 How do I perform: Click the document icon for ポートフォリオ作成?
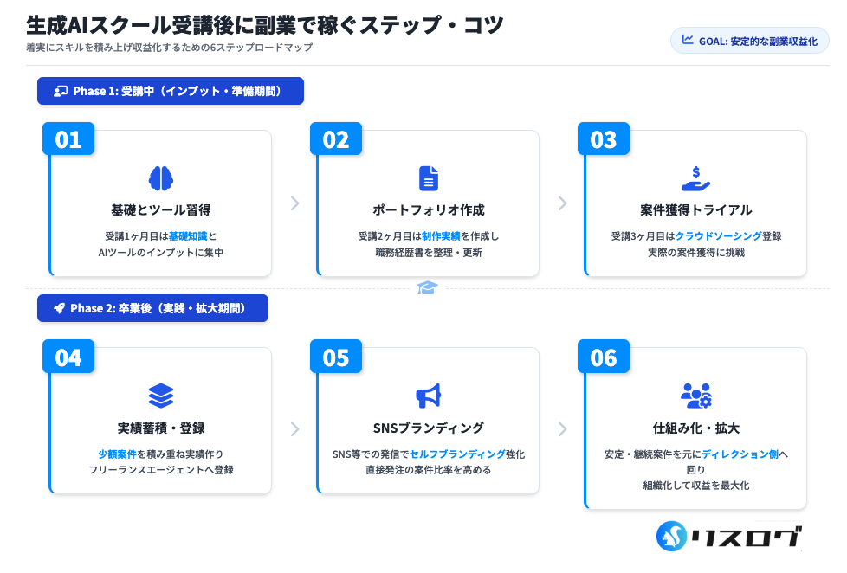(x=428, y=178)
